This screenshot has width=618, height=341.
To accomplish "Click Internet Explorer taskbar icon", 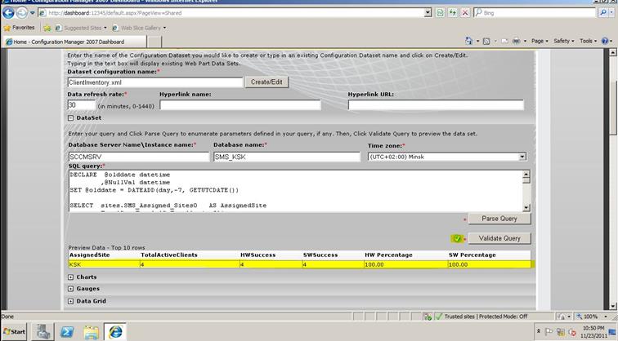I will 115,332.
